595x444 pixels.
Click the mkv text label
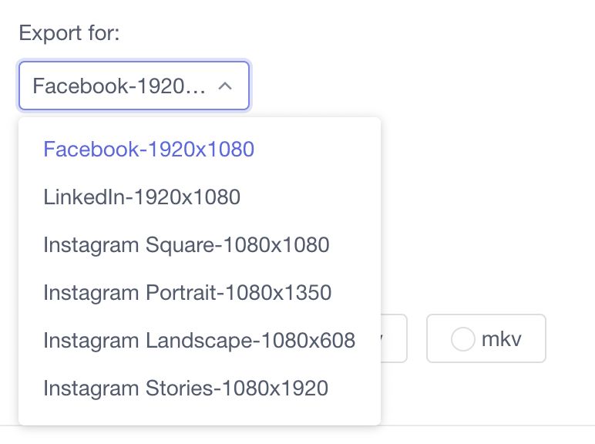click(501, 339)
